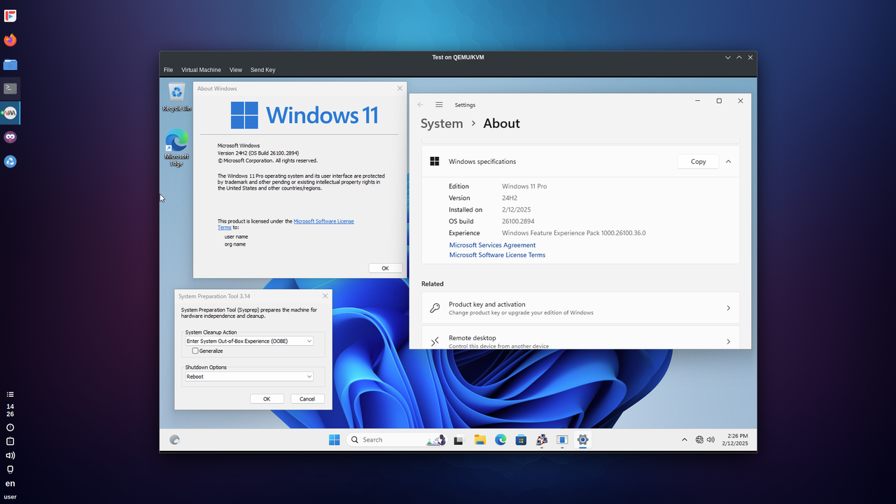Viewport: 896px width, 504px height.
Task: Click the OS build value 26100.2894
Action: tap(519, 221)
